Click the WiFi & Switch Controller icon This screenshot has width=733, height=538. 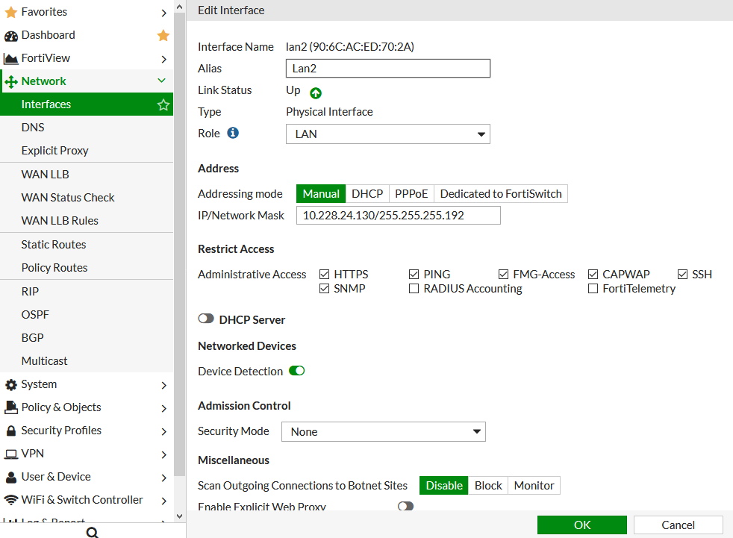pos(10,500)
